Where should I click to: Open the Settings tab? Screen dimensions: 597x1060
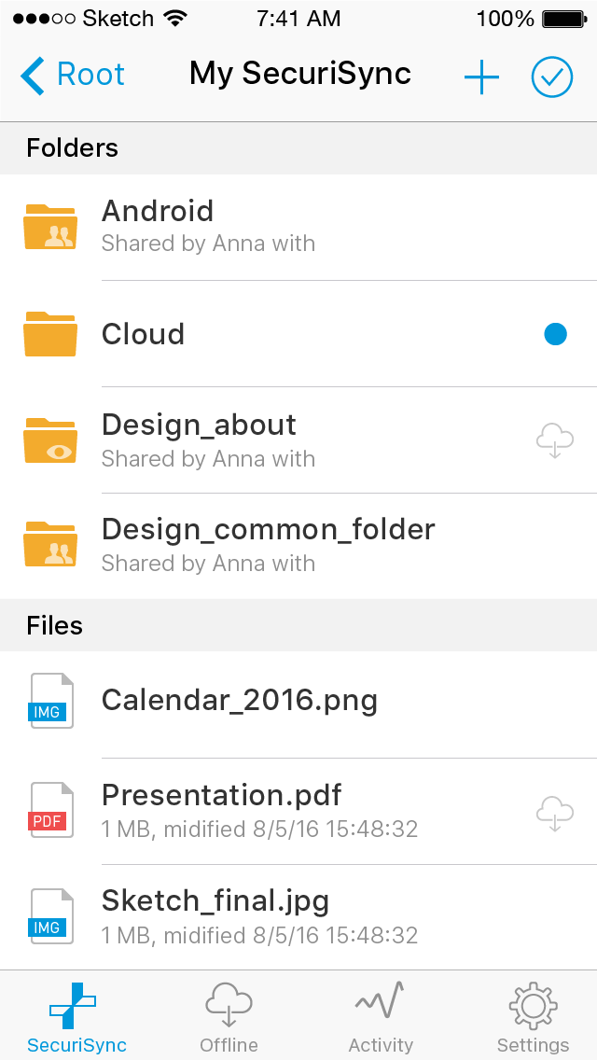click(533, 1017)
